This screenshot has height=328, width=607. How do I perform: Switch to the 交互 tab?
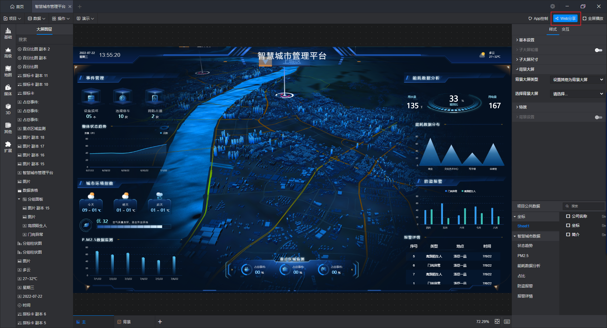click(565, 29)
